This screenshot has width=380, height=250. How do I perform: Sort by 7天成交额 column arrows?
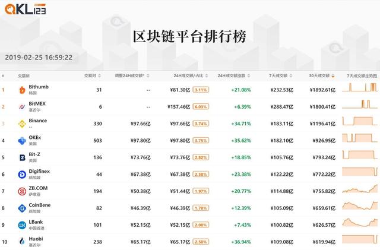(291, 75)
